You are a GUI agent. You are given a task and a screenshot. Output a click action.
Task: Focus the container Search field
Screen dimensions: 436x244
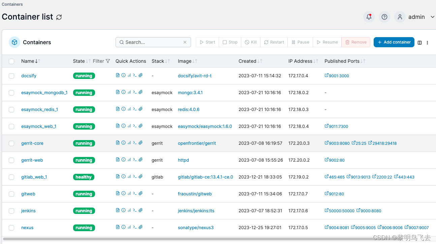[x=153, y=42]
